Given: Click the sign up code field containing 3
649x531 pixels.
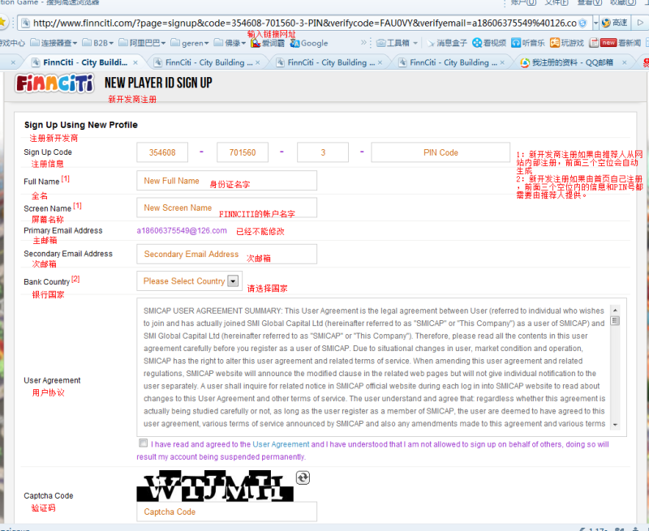Looking at the screenshot, I should (x=323, y=152).
